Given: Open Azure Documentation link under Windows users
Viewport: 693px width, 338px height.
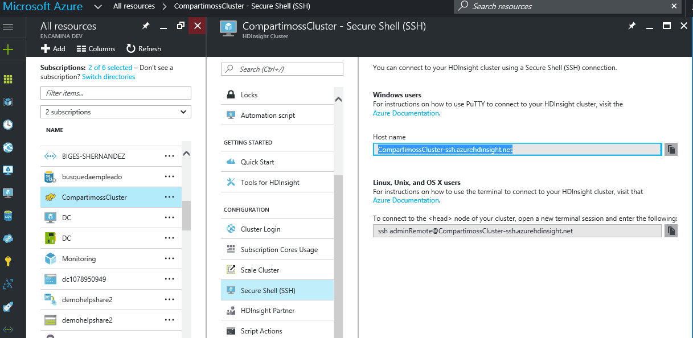Looking at the screenshot, I should [x=406, y=113].
